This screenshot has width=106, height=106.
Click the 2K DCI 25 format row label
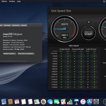coord(54,77)
